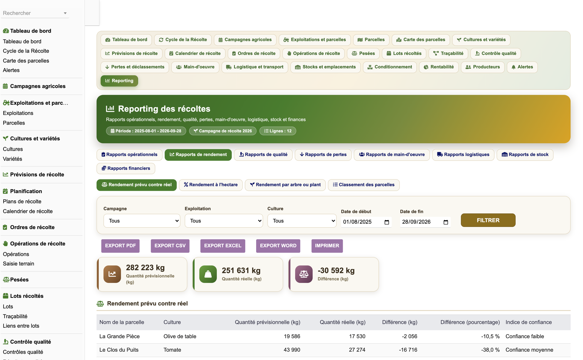Open Saisie terrain sidebar link
The image size is (583, 360).
[19, 264]
